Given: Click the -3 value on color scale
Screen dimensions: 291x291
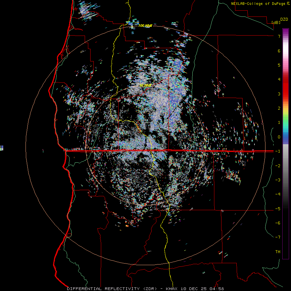Looking at the screenshot, I should pos(278,180).
